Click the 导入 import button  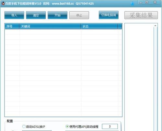coord(14,15)
